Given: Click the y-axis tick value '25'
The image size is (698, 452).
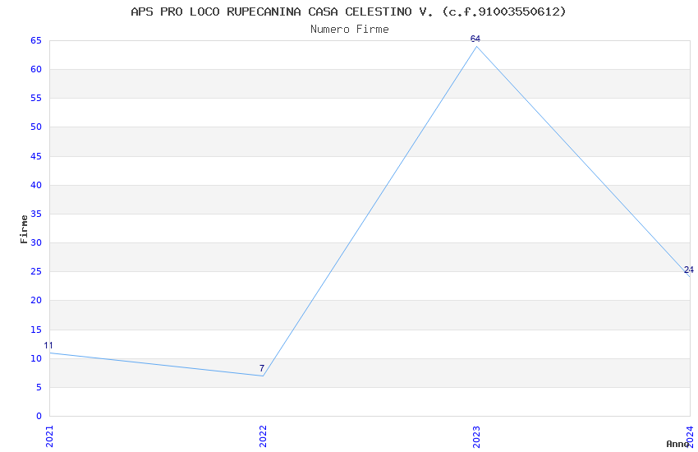Looking at the screenshot, I should [36, 272].
